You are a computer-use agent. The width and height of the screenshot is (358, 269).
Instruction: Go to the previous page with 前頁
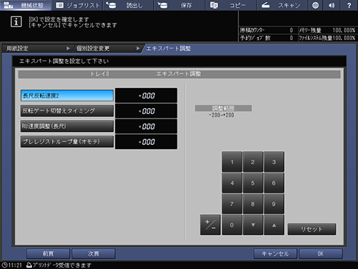point(48,254)
